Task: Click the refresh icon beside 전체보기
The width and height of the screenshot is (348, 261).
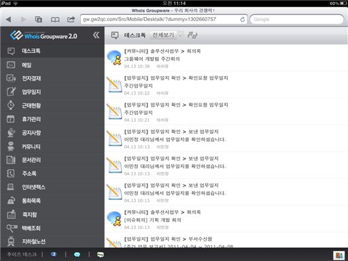Action: pyautogui.click(x=192, y=35)
